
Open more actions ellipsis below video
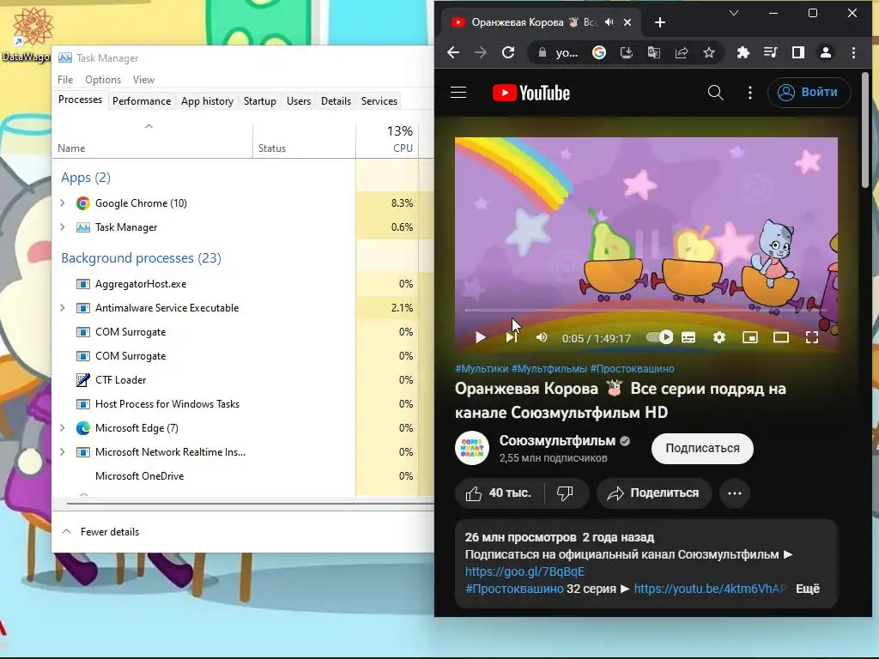tap(735, 493)
